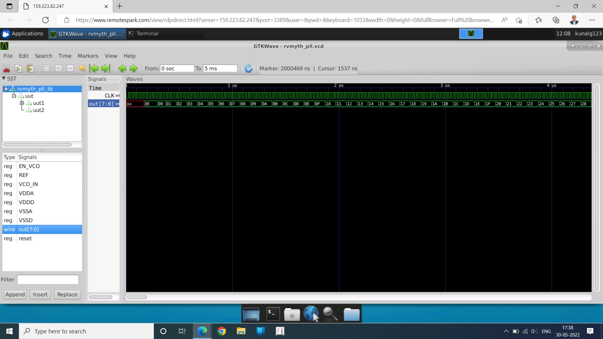Open the Markers menu

(88, 56)
